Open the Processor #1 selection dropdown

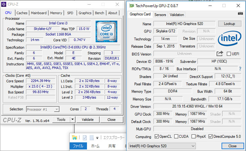coord(43,109)
